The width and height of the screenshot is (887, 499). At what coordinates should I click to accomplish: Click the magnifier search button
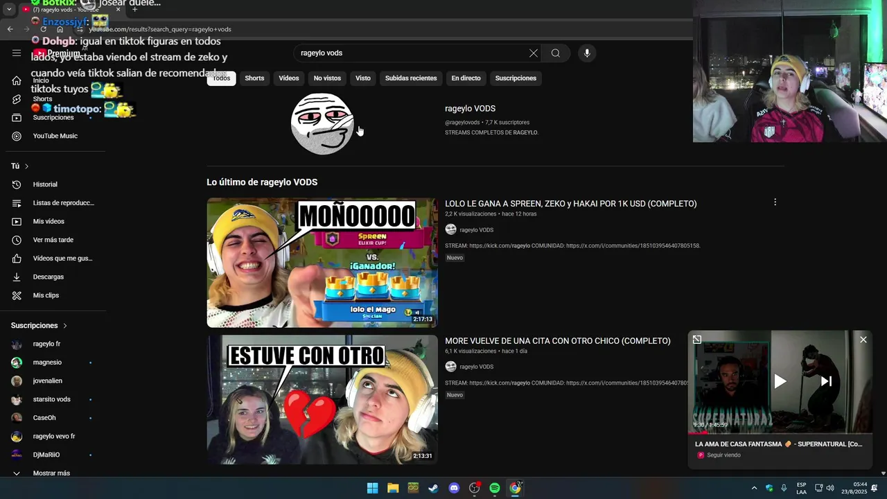point(556,53)
